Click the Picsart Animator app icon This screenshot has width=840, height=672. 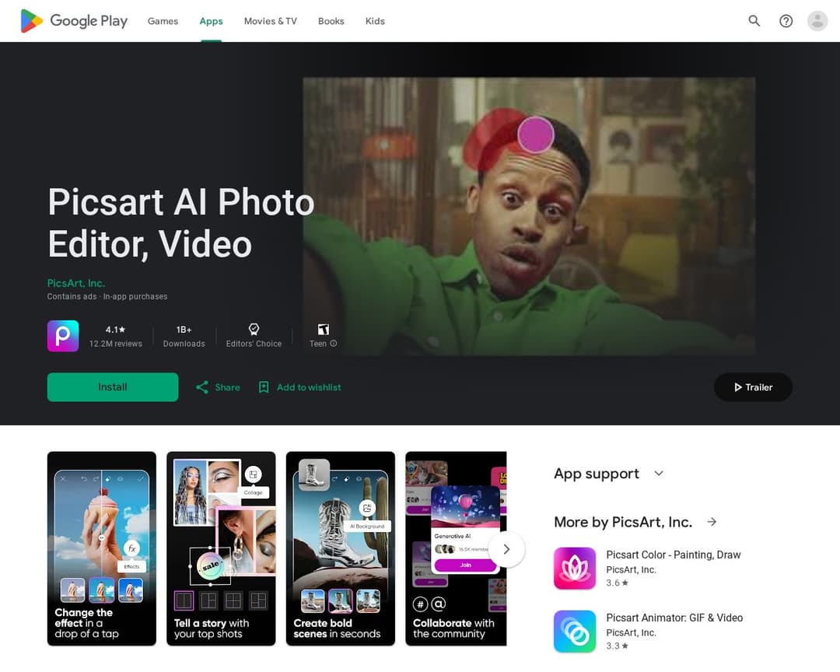[574, 632]
